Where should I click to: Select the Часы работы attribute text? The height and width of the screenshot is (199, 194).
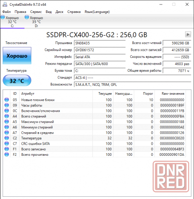[32, 106]
